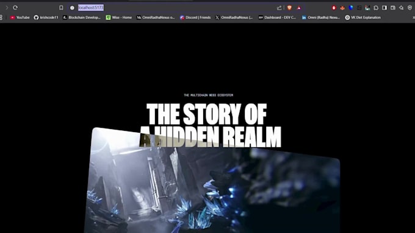Open Brave Shields lion icon
This screenshot has width=415, height=233.
click(x=289, y=8)
